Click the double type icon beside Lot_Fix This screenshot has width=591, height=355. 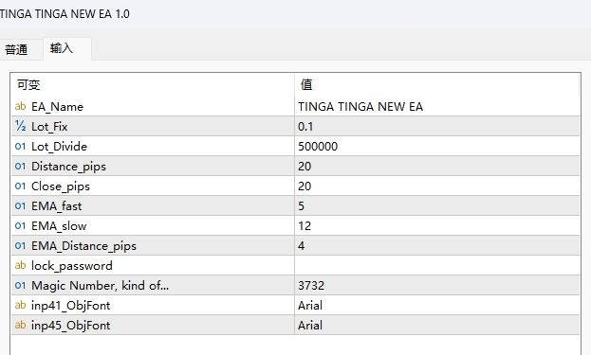coord(20,126)
